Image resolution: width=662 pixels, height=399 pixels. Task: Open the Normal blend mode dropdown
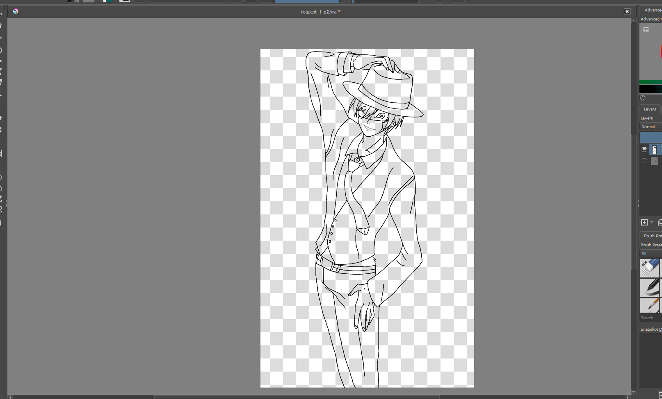[x=649, y=126]
